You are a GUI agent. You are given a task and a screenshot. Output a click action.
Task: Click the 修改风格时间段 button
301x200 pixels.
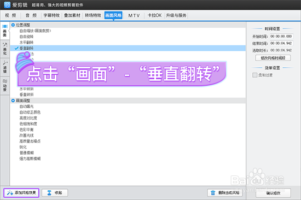point(273,58)
